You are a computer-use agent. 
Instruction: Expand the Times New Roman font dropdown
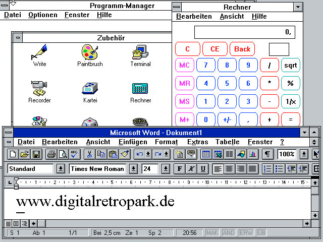[x=133, y=169]
